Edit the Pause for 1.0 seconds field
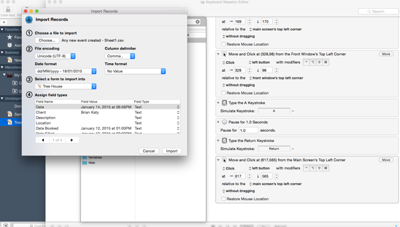400x227 pixels. (x=249, y=130)
